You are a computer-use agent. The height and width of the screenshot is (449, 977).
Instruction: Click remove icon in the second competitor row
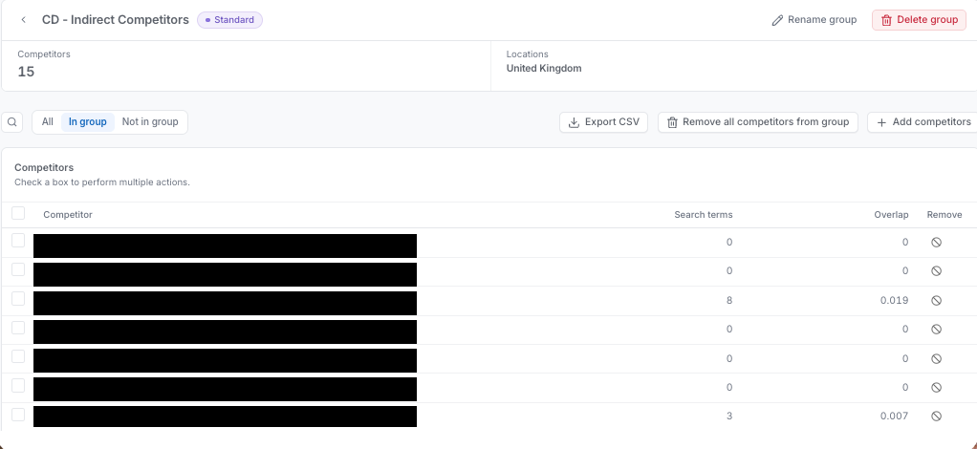tap(936, 271)
